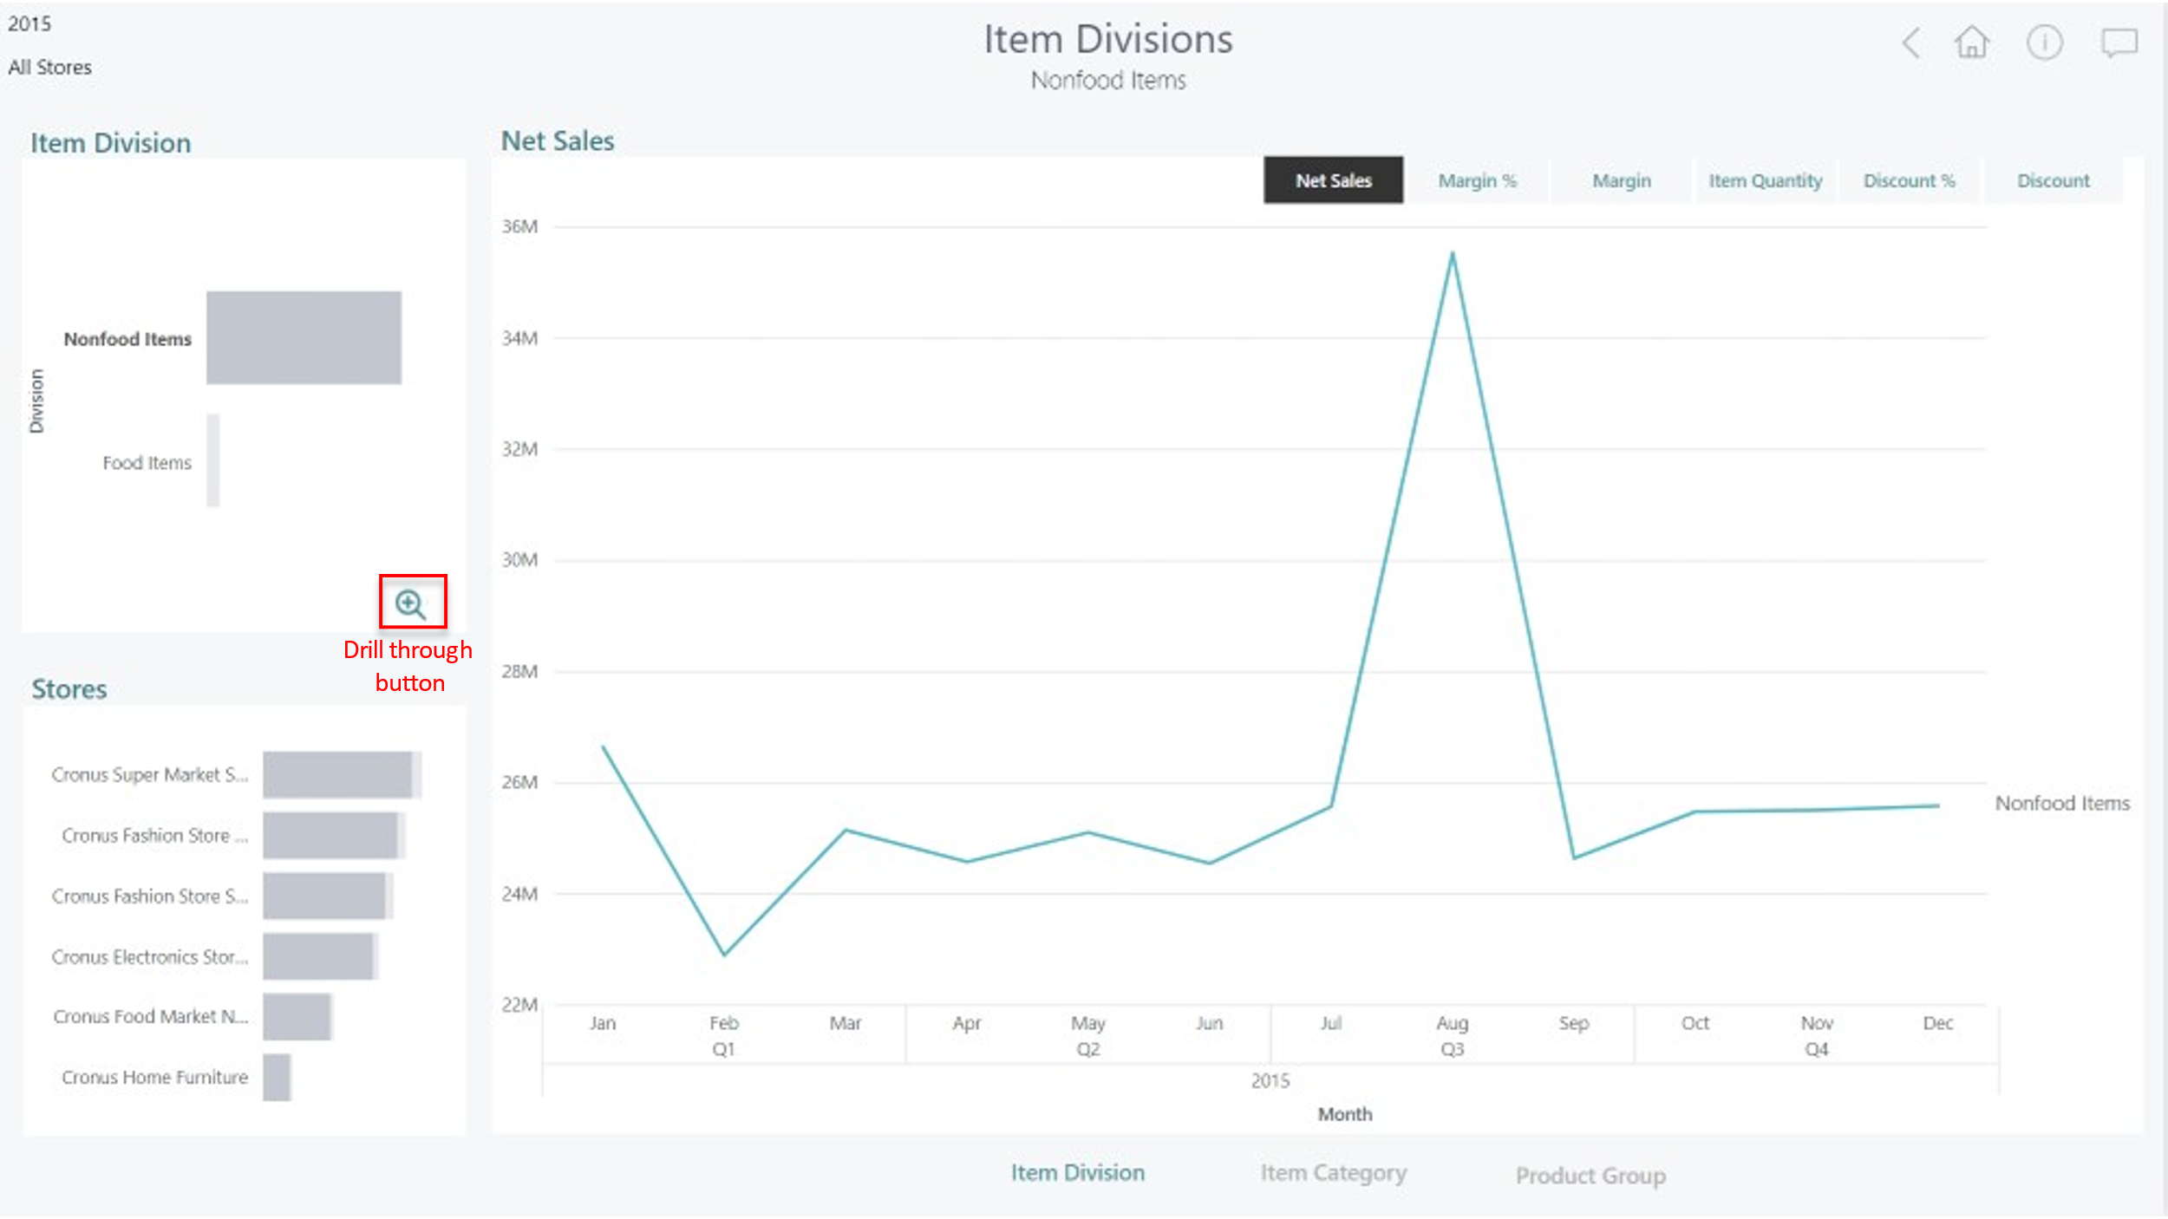
Task: Select the Net Sales measure button
Action: 1333,180
